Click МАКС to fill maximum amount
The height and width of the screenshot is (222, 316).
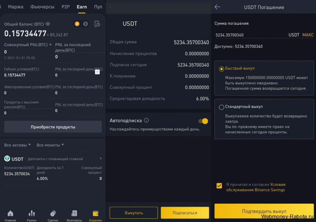(x=308, y=35)
